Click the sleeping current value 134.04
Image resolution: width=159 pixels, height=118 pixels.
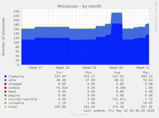coord(60,76)
